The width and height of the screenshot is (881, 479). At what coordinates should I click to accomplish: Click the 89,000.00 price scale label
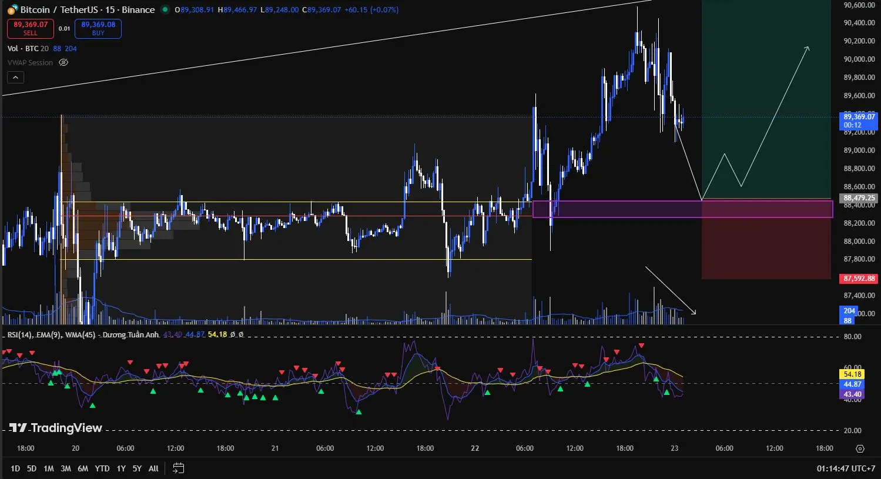(x=859, y=150)
